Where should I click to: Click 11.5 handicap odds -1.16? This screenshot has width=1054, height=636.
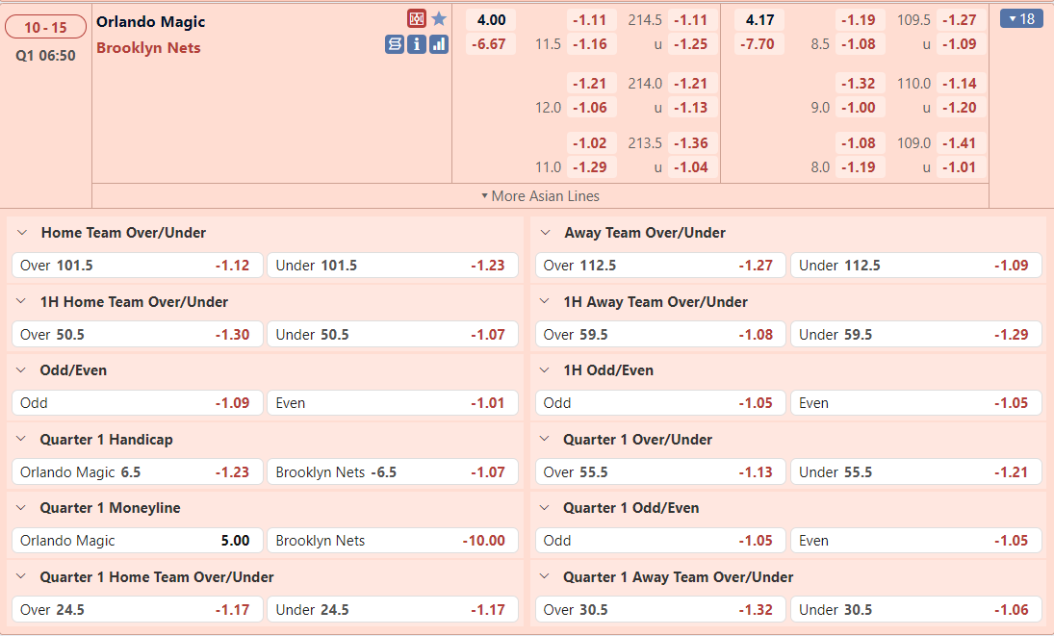tap(592, 44)
